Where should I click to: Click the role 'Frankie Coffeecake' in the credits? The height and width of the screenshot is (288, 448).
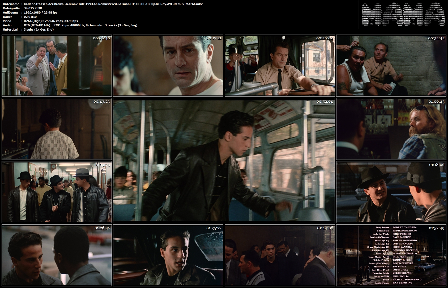[379, 237]
